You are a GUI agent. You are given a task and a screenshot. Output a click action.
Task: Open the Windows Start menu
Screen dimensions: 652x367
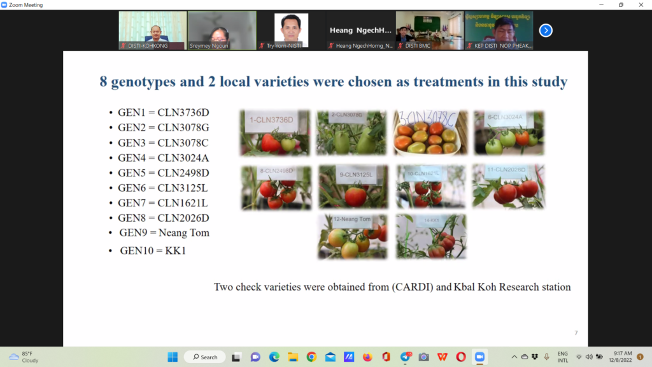(173, 357)
